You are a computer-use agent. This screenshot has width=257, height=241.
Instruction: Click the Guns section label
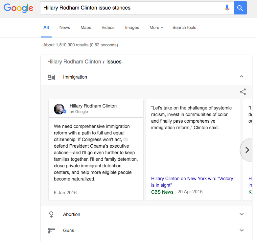[68, 230]
